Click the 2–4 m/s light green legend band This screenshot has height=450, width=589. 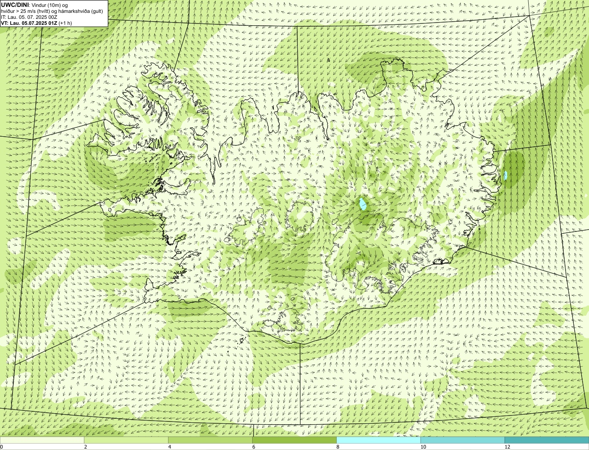127,440
